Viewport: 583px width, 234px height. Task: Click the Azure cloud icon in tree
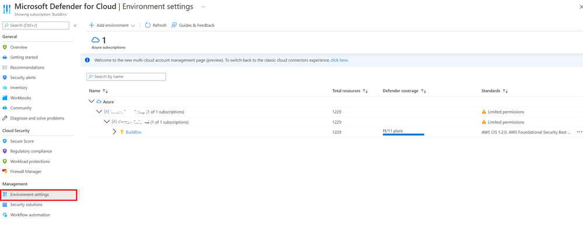point(99,102)
